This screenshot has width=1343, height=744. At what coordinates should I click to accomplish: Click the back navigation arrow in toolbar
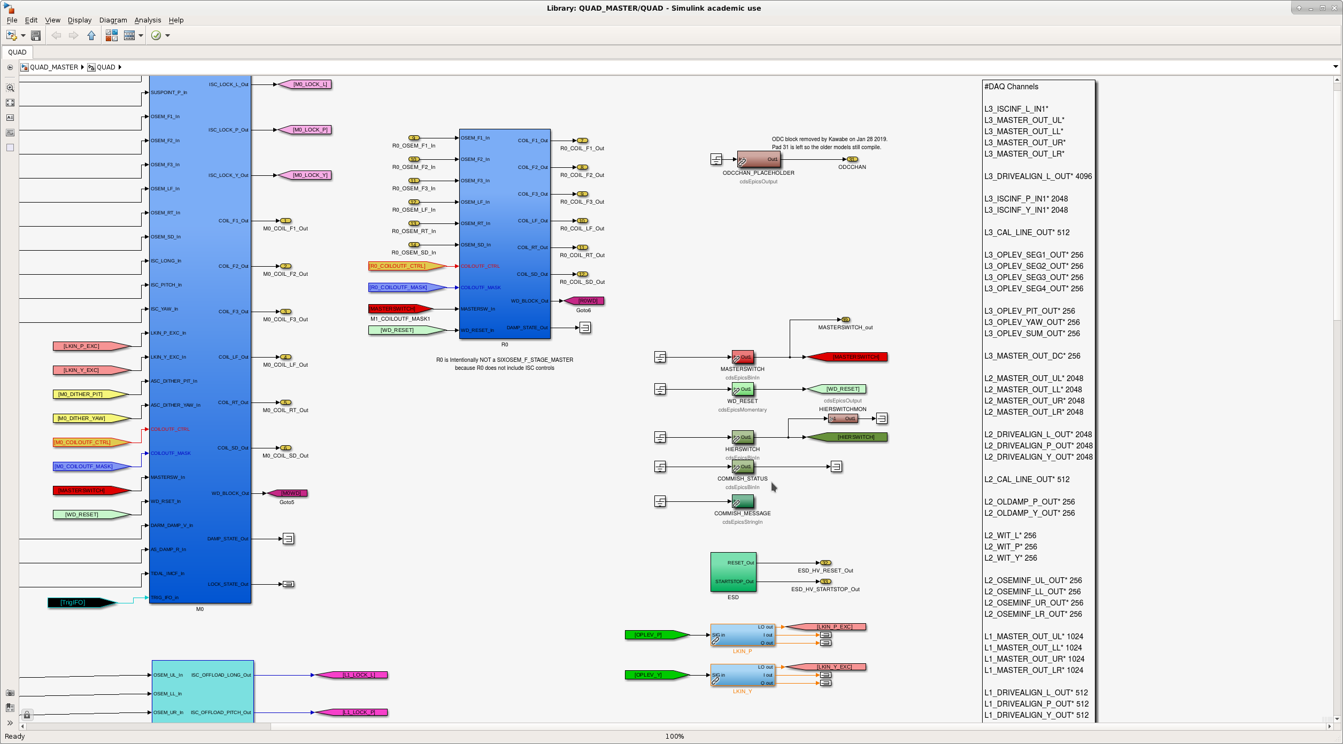pos(56,35)
